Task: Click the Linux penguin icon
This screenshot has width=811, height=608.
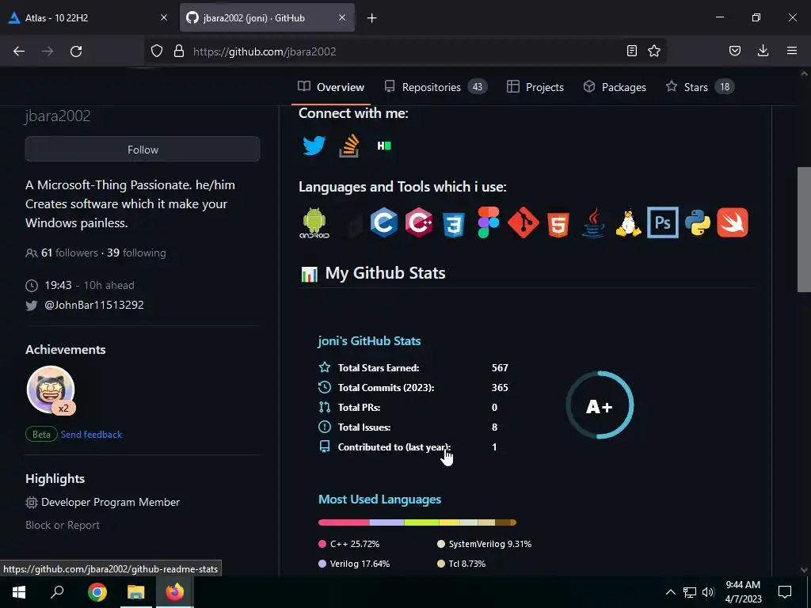Action: coord(628,222)
